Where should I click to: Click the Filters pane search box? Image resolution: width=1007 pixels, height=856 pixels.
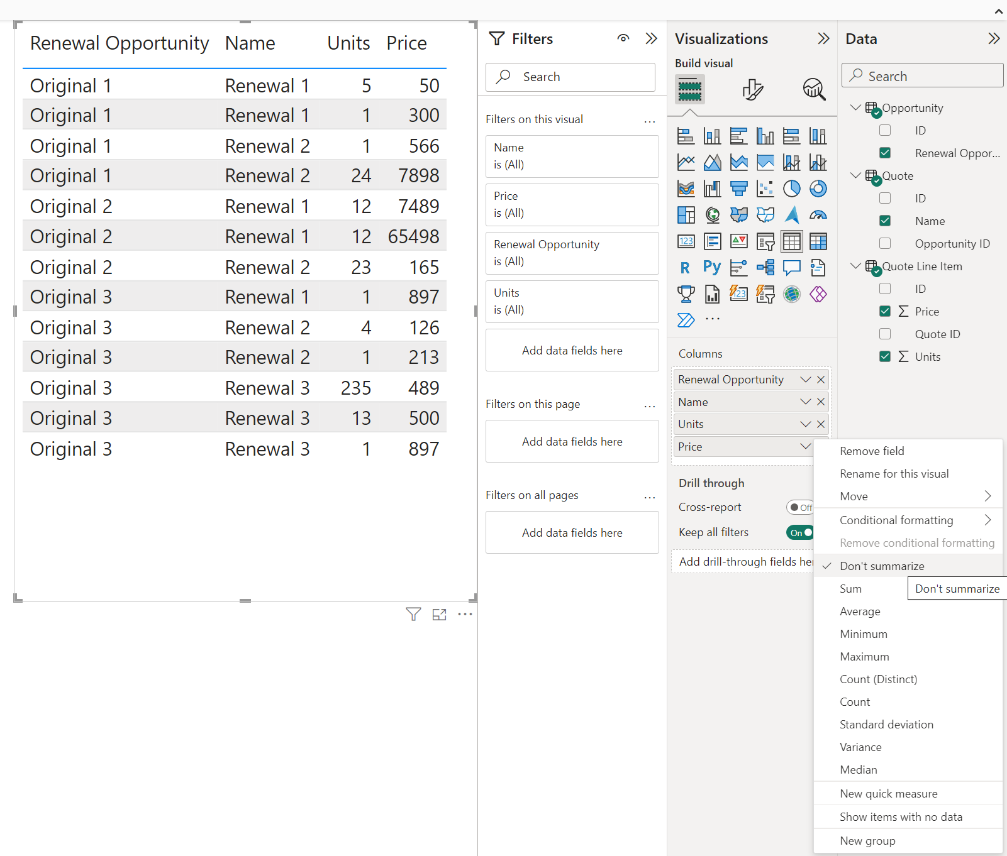(x=570, y=77)
